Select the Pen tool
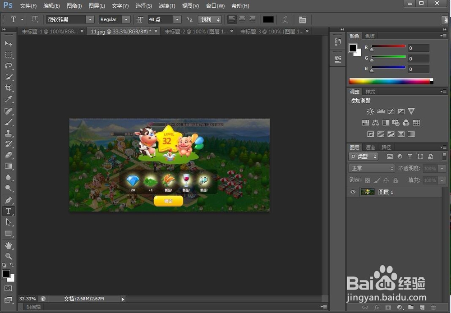The width and height of the screenshot is (451, 313). coord(8,200)
